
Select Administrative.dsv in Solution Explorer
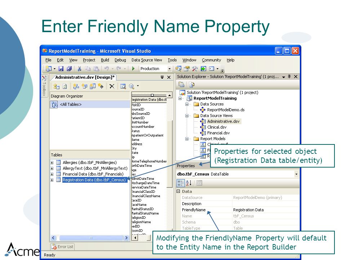click(223, 121)
